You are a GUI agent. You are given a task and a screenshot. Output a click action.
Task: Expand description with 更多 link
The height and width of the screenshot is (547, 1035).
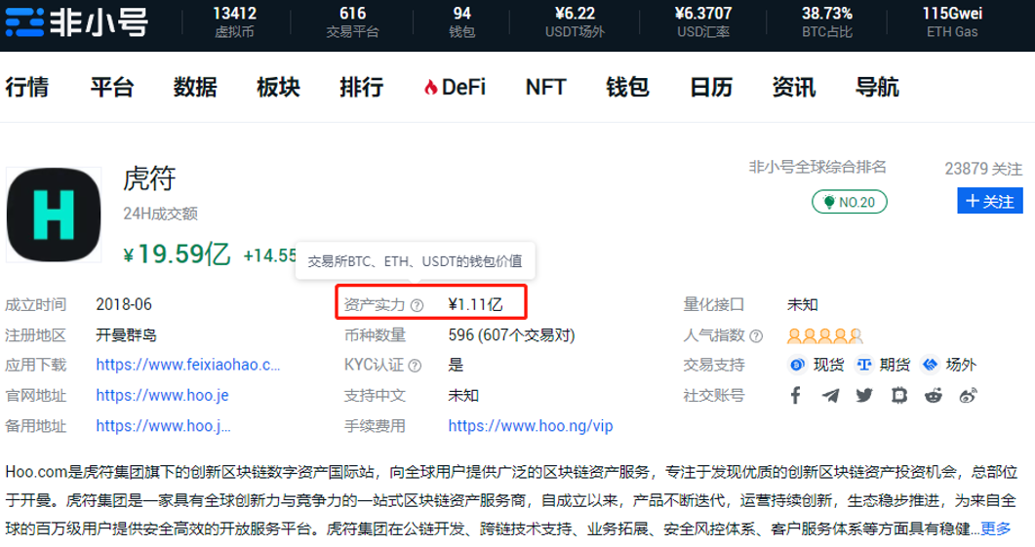pyautogui.click(x=995, y=528)
